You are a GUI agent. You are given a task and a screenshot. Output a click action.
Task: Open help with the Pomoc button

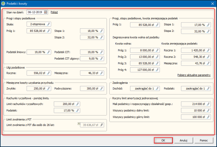(x=204, y=140)
